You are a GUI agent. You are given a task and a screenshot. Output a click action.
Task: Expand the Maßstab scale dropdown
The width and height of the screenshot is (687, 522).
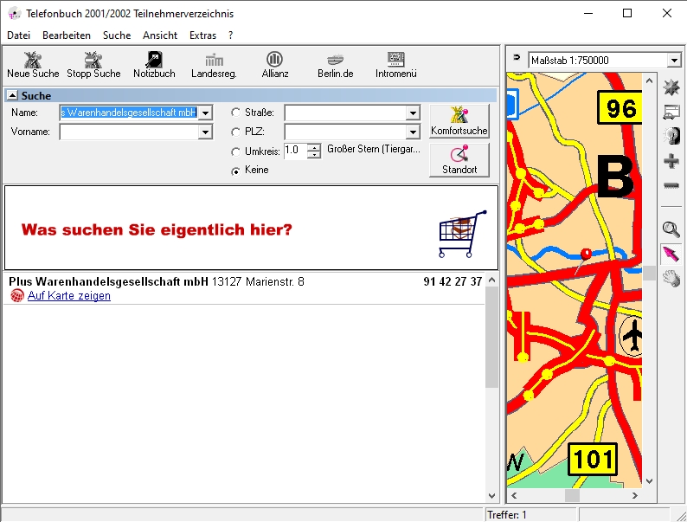click(x=674, y=61)
